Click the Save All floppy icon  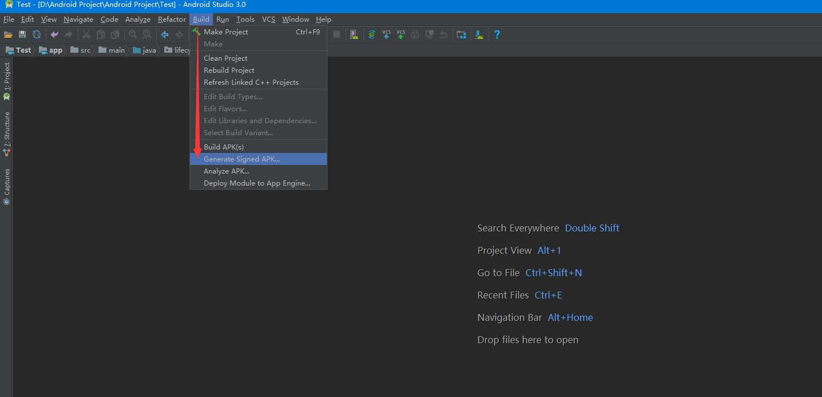coord(22,34)
